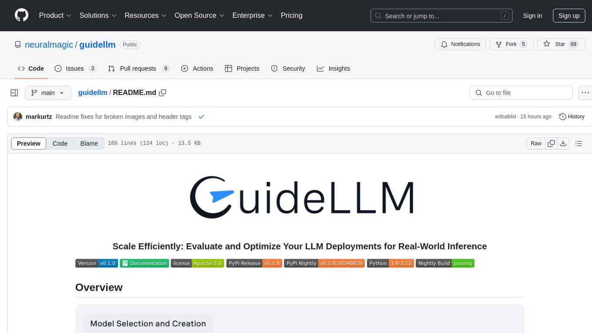Open the Documentation badge
This screenshot has height=333, width=592.
[x=144, y=263]
